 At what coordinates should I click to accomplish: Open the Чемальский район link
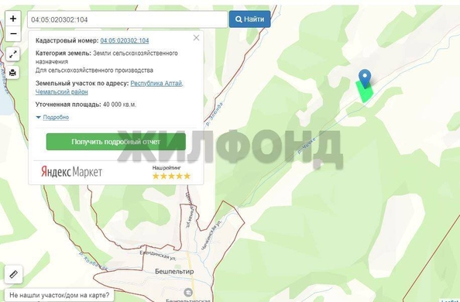pos(62,92)
